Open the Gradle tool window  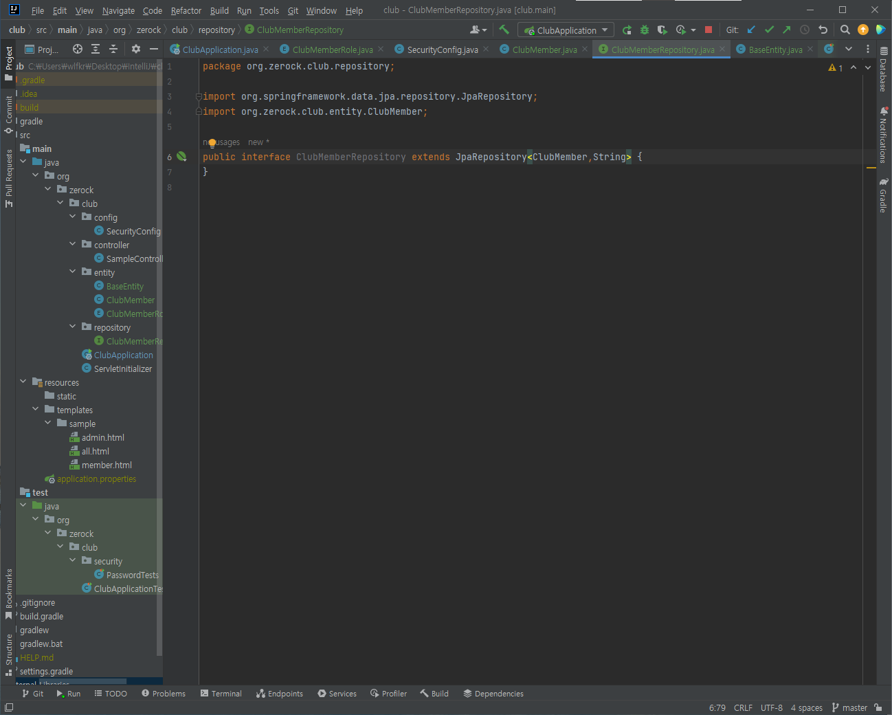[884, 195]
